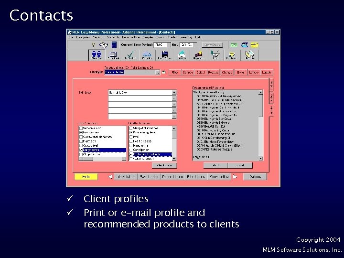Click the yellow Help button
This screenshot has width=344, height=258.
tap(86, 177)
